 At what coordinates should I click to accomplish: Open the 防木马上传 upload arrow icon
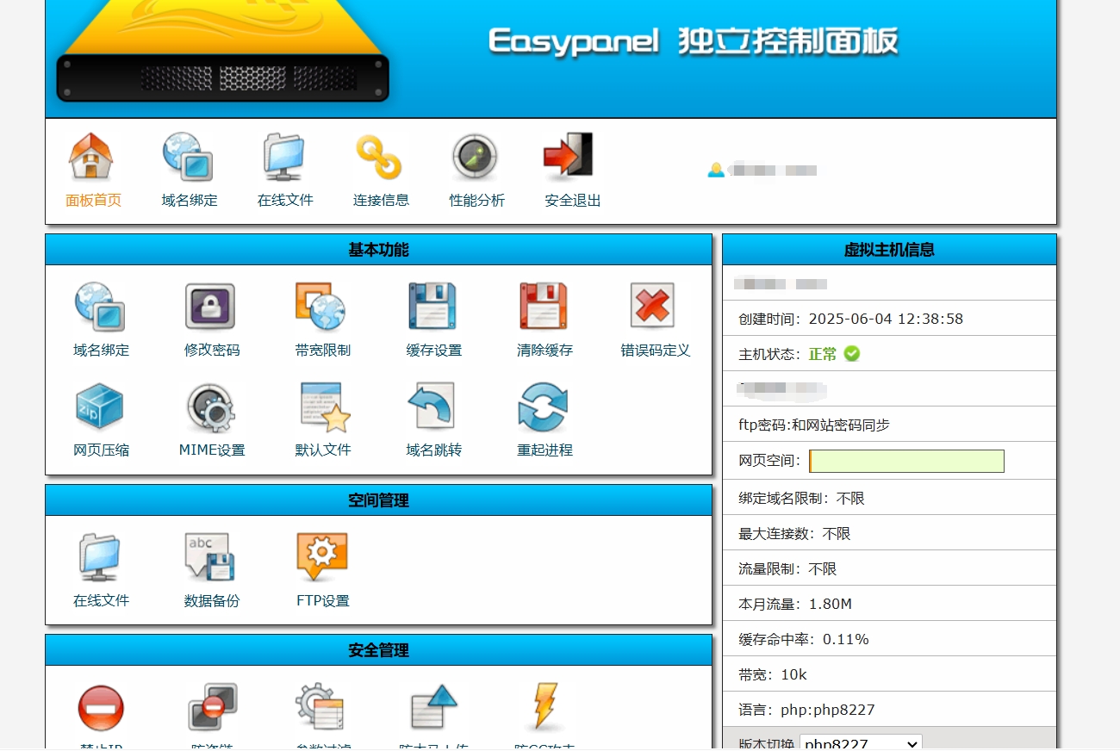[x=433, y=707]
